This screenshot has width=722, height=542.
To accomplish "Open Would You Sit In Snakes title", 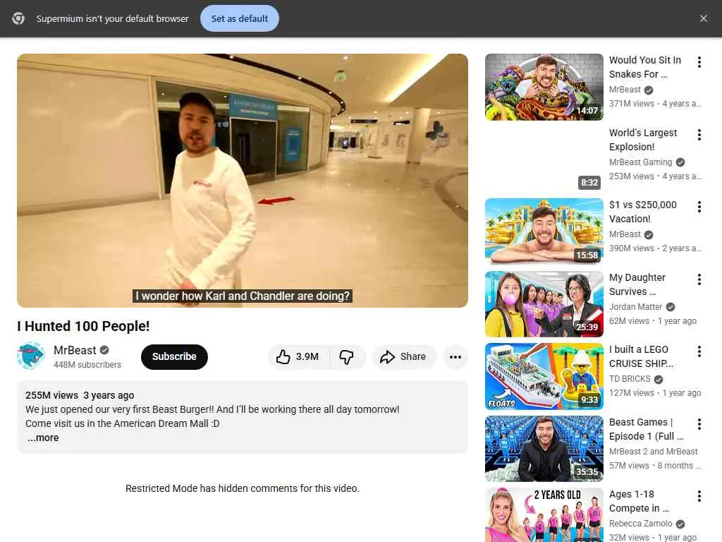I will coord(644,67).
